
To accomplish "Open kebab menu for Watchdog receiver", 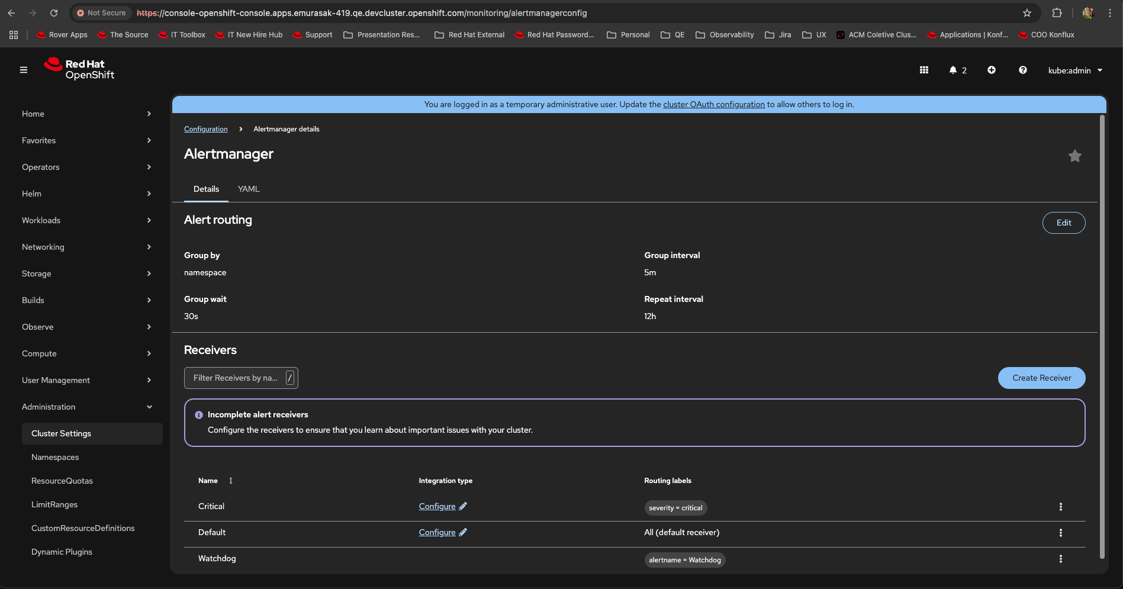I will [1060, 559].
